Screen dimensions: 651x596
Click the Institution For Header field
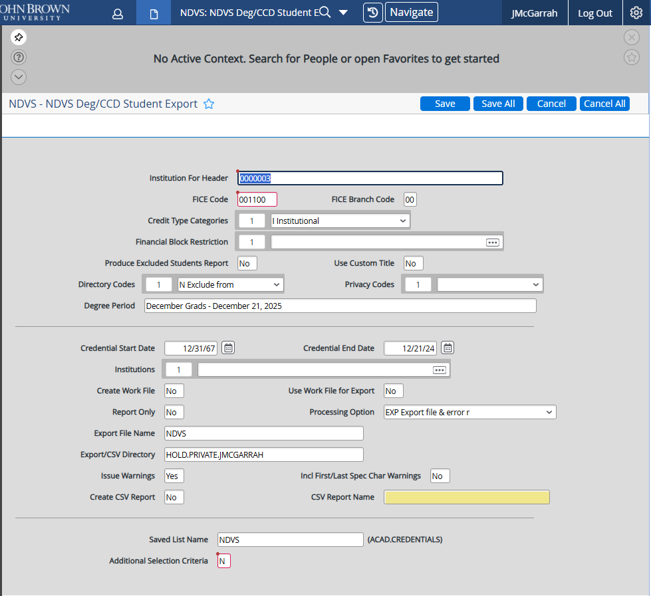370,178
